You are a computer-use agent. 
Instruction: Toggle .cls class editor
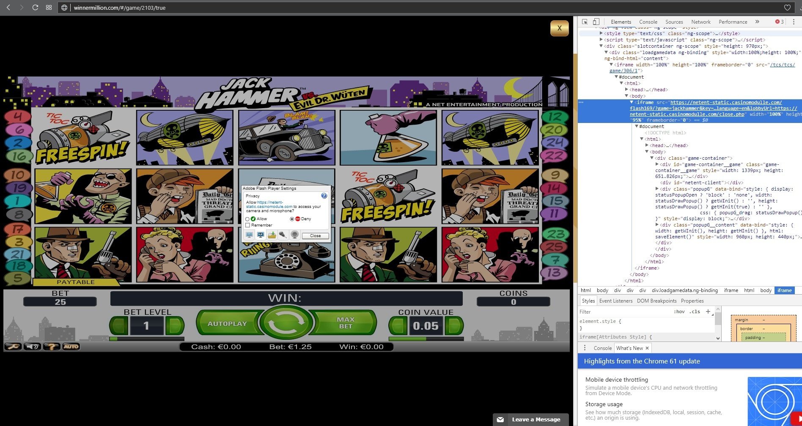point(695,311)
